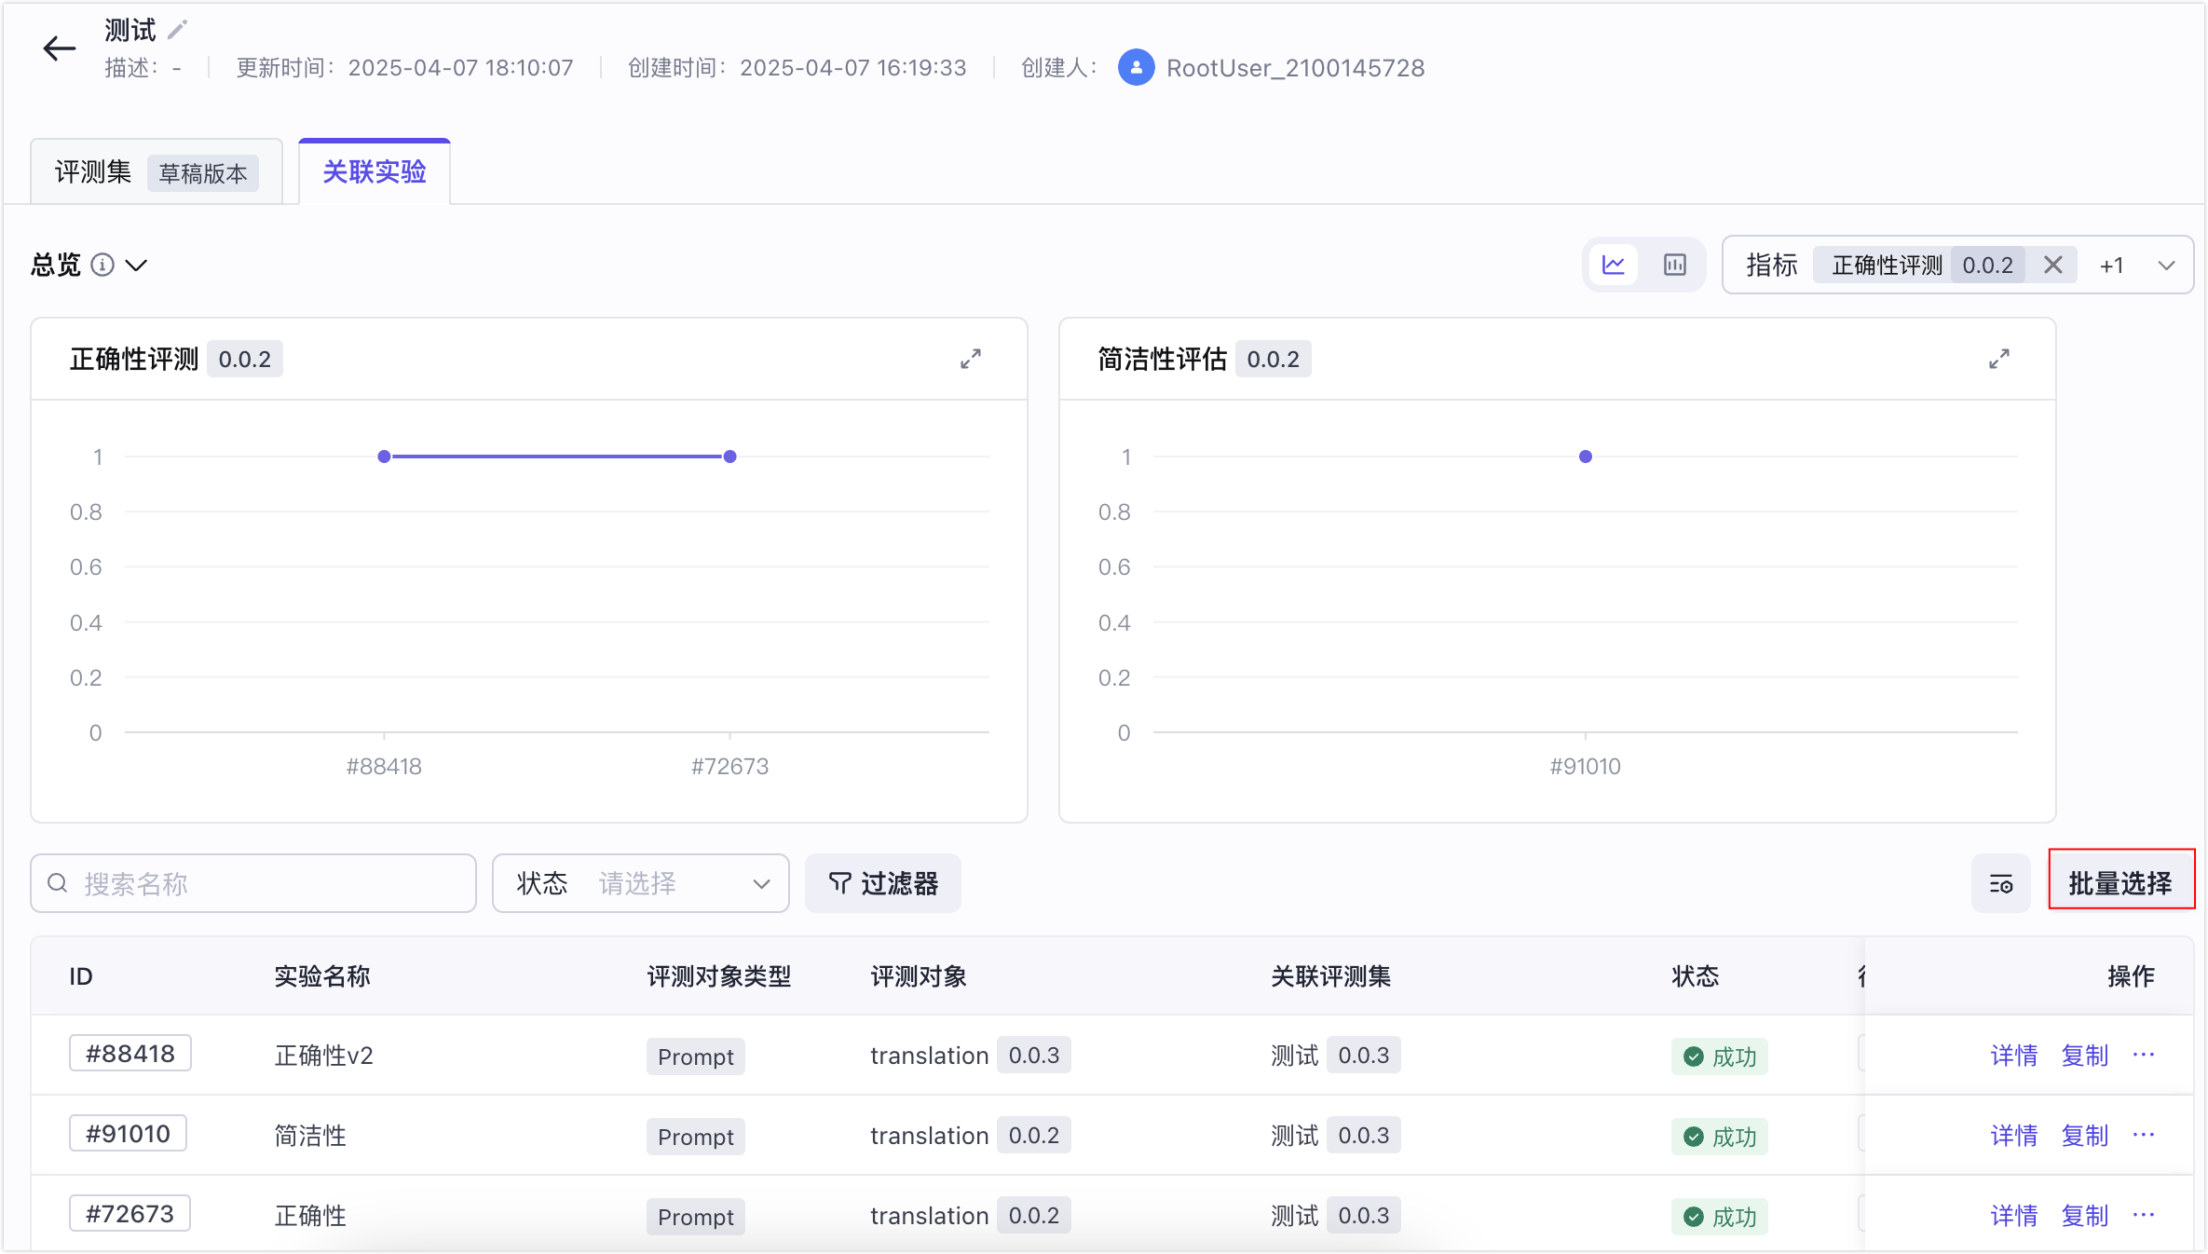Click experiment name 简洁性
The image size is (2208, 1254).
[310, 1136]
